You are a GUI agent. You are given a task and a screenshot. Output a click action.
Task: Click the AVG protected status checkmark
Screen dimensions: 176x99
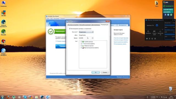(x=164, y=6)
